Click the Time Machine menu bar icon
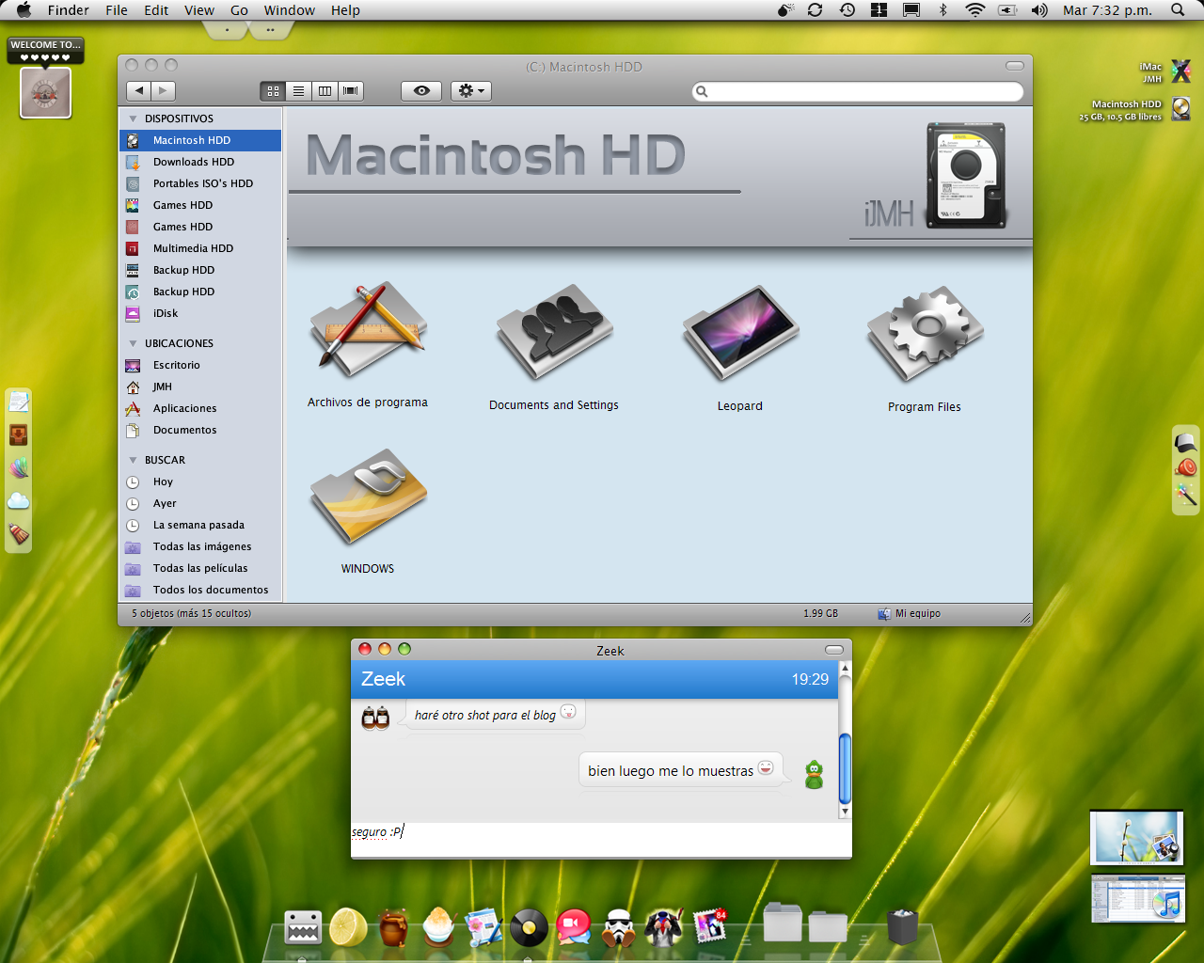Viewport: 1204px width, 963px height. (848, 10)
